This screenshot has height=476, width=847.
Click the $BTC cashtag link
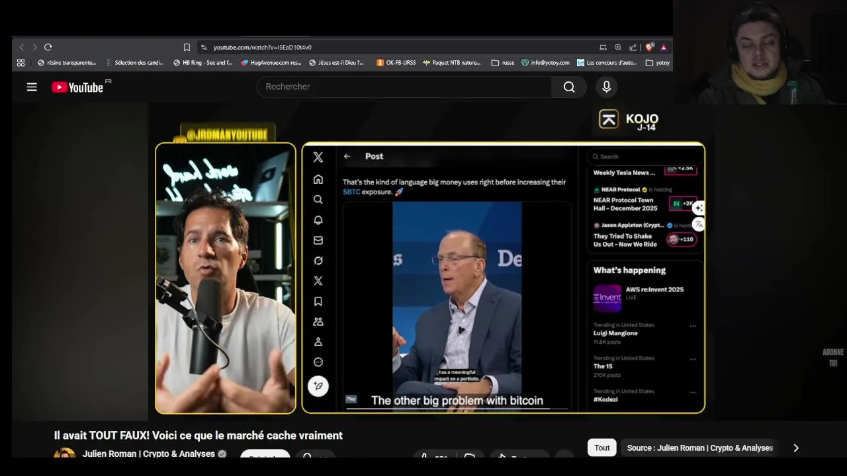(351, 192)
